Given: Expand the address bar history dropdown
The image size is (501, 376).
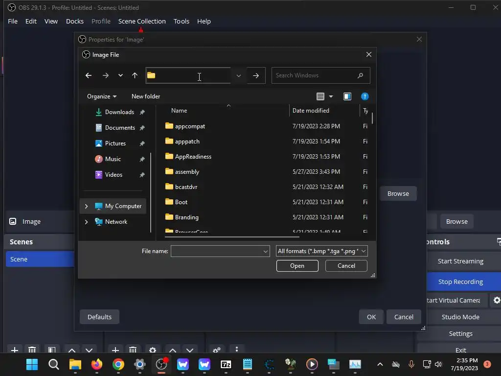Looking at the screenshot, I should coord(238,76).
